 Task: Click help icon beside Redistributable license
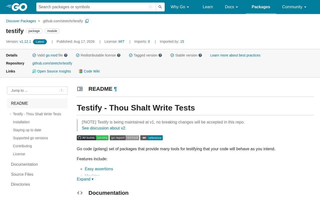click(119, 55)
